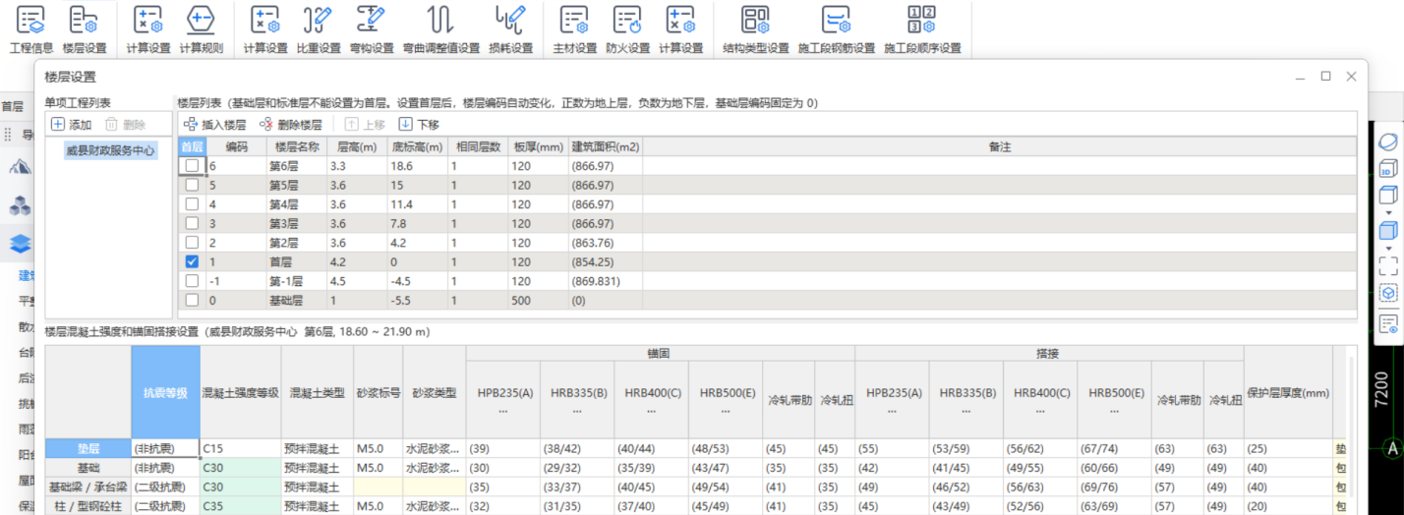Open 结构类型设置 structure type icon
The width and height of the screenshot is (1404, 515).
(x=755, y=19)
